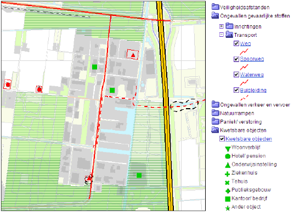Click the upper green square marker on the map

[x=94, y=67]
